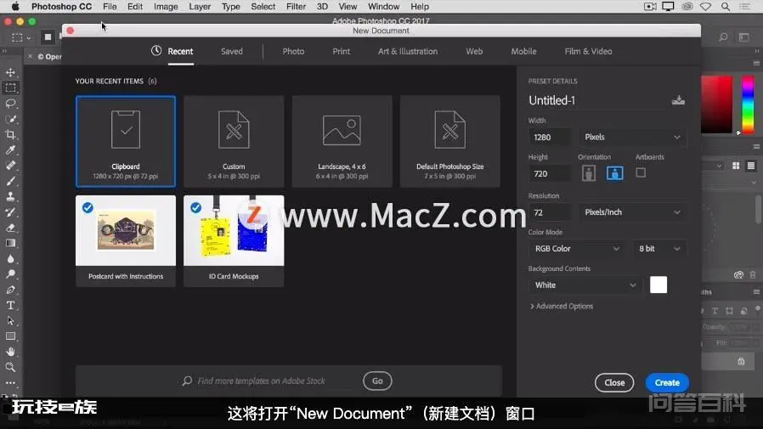Image resolution: width=763 pixels, height=429 pixels.
Task: Select the Eyedropper tool
Action: click(x=10, y=150)
